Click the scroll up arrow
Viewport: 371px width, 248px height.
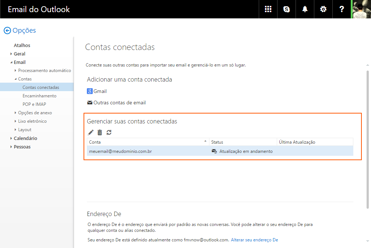click(x=367, y=65)
